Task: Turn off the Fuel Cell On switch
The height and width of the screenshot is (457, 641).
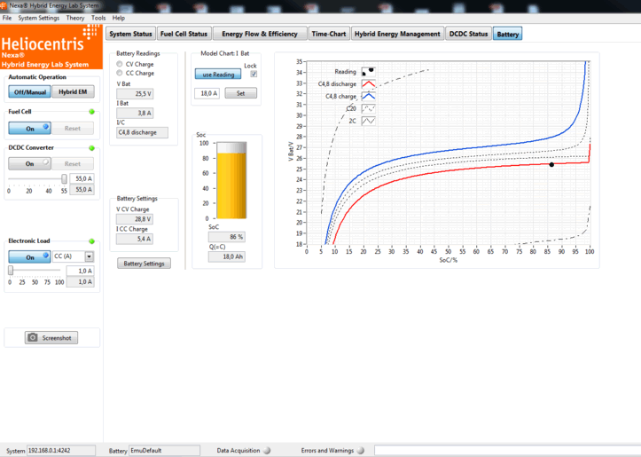Action: pyautogui.click(x=29, y=128)
